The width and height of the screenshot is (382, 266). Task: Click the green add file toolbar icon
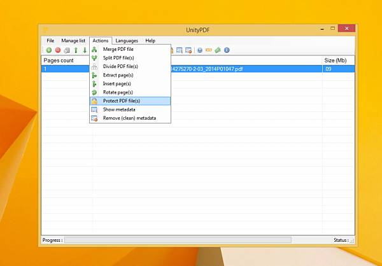49,50
